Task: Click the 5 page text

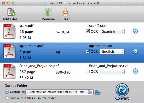Action: pyautogui.click(x=25, y=52)
